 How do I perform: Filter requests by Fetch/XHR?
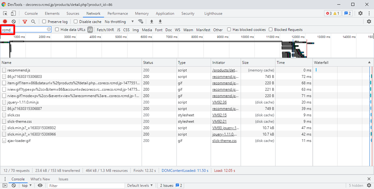click(x=105, y=30)
